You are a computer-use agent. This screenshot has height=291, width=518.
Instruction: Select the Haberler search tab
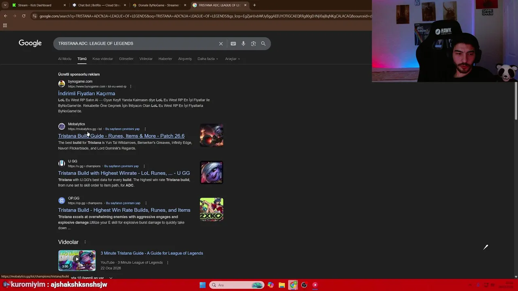[165, 59]
